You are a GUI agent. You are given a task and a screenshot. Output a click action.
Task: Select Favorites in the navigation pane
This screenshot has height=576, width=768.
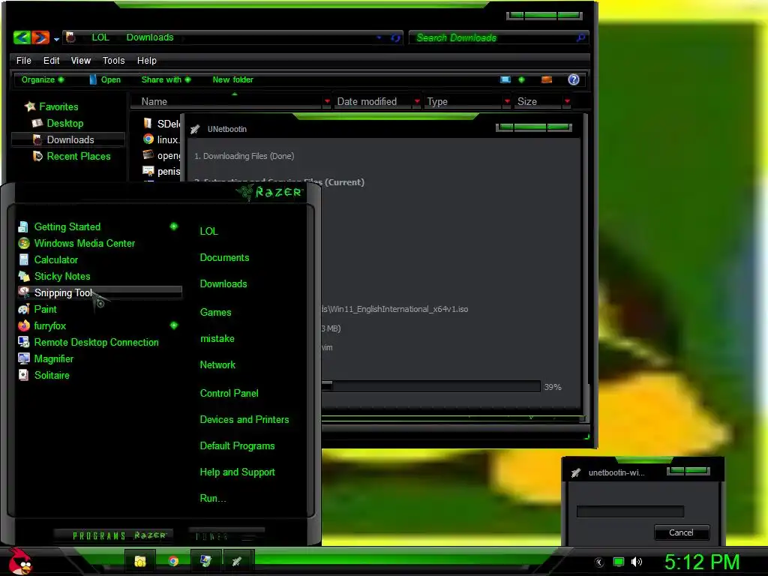click(x=58, y=106)
